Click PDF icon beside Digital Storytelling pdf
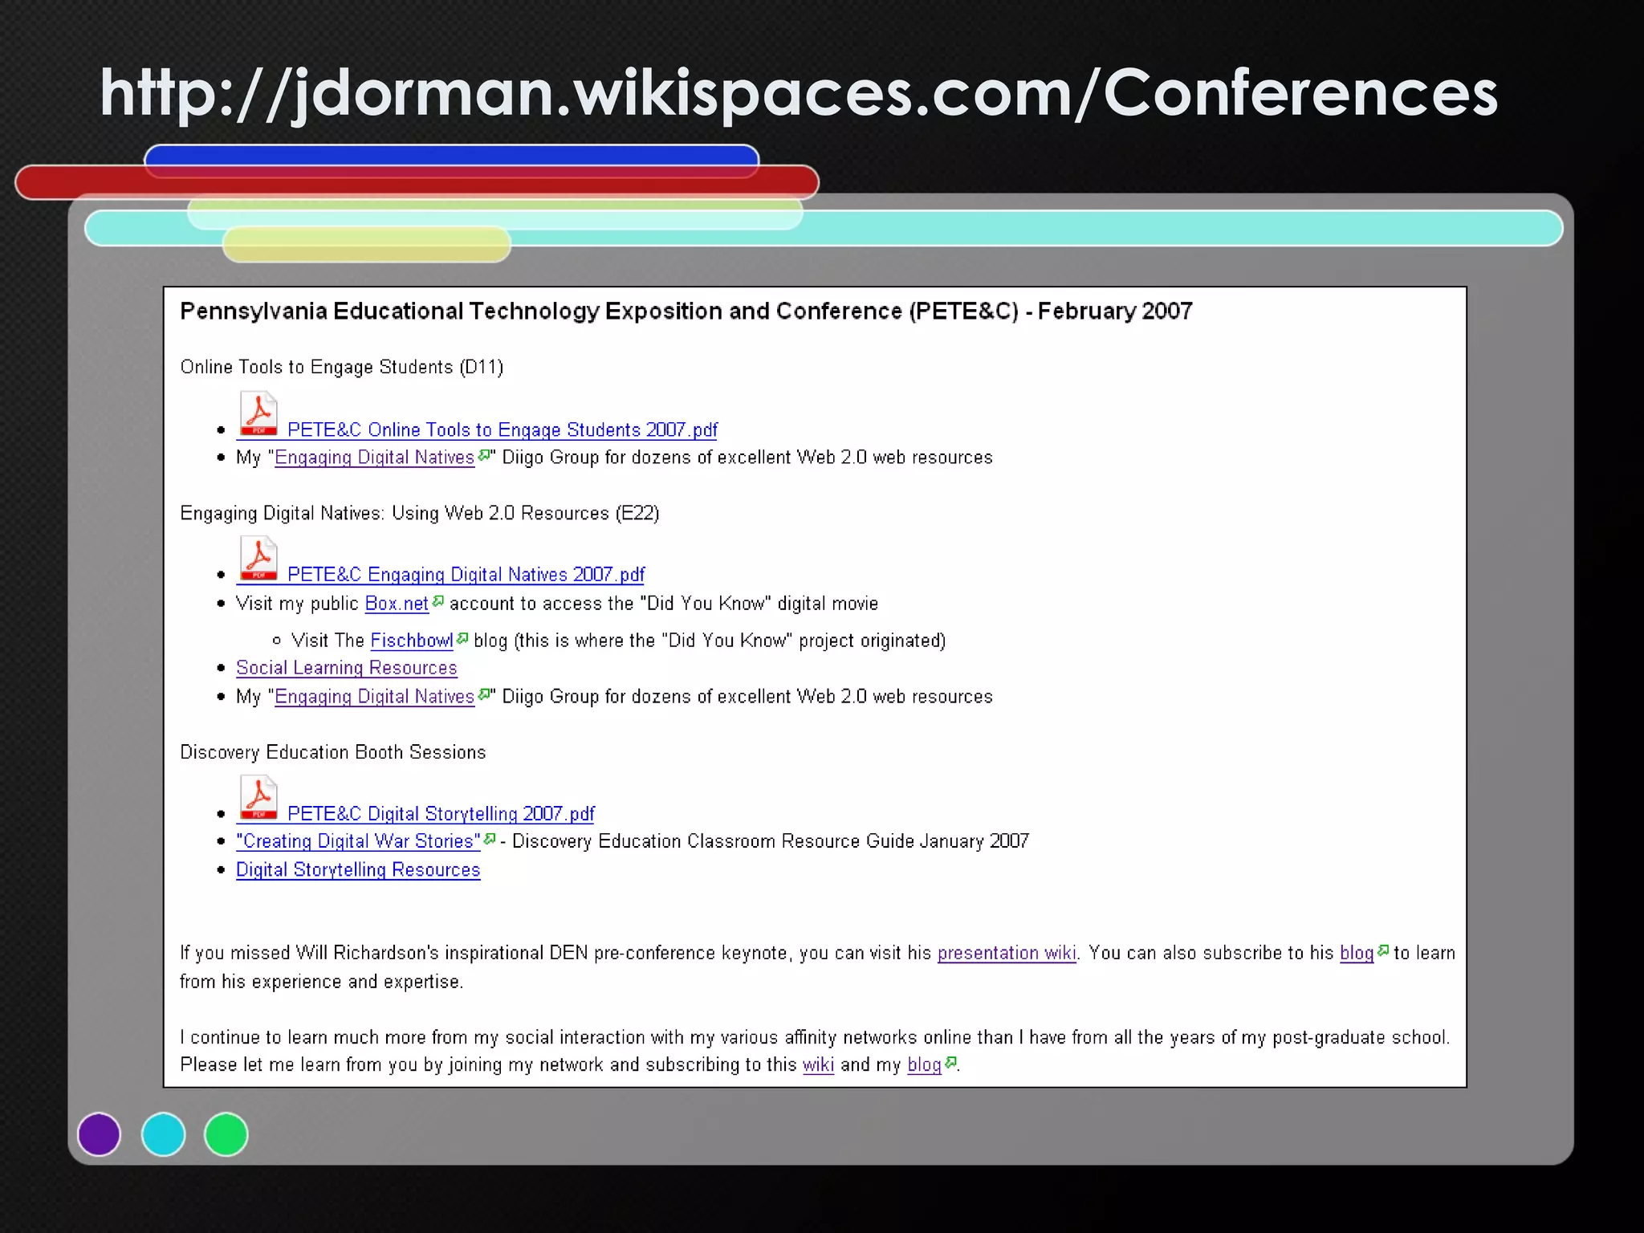 258,797
